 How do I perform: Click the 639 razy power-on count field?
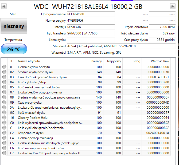162,33
